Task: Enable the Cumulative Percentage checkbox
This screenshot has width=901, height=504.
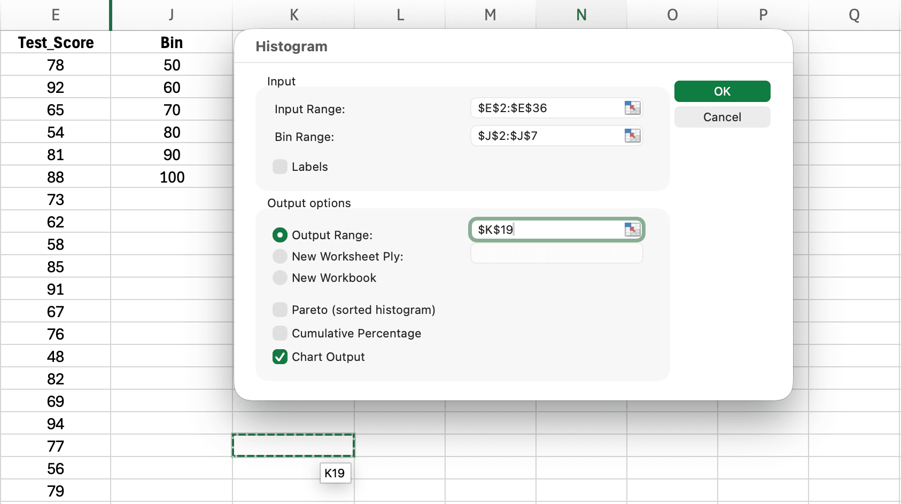Action: (x=279, y=333)
